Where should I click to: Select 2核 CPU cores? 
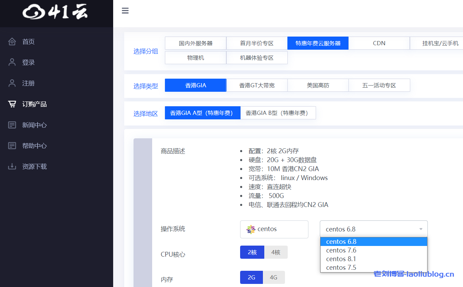[252, 252]
